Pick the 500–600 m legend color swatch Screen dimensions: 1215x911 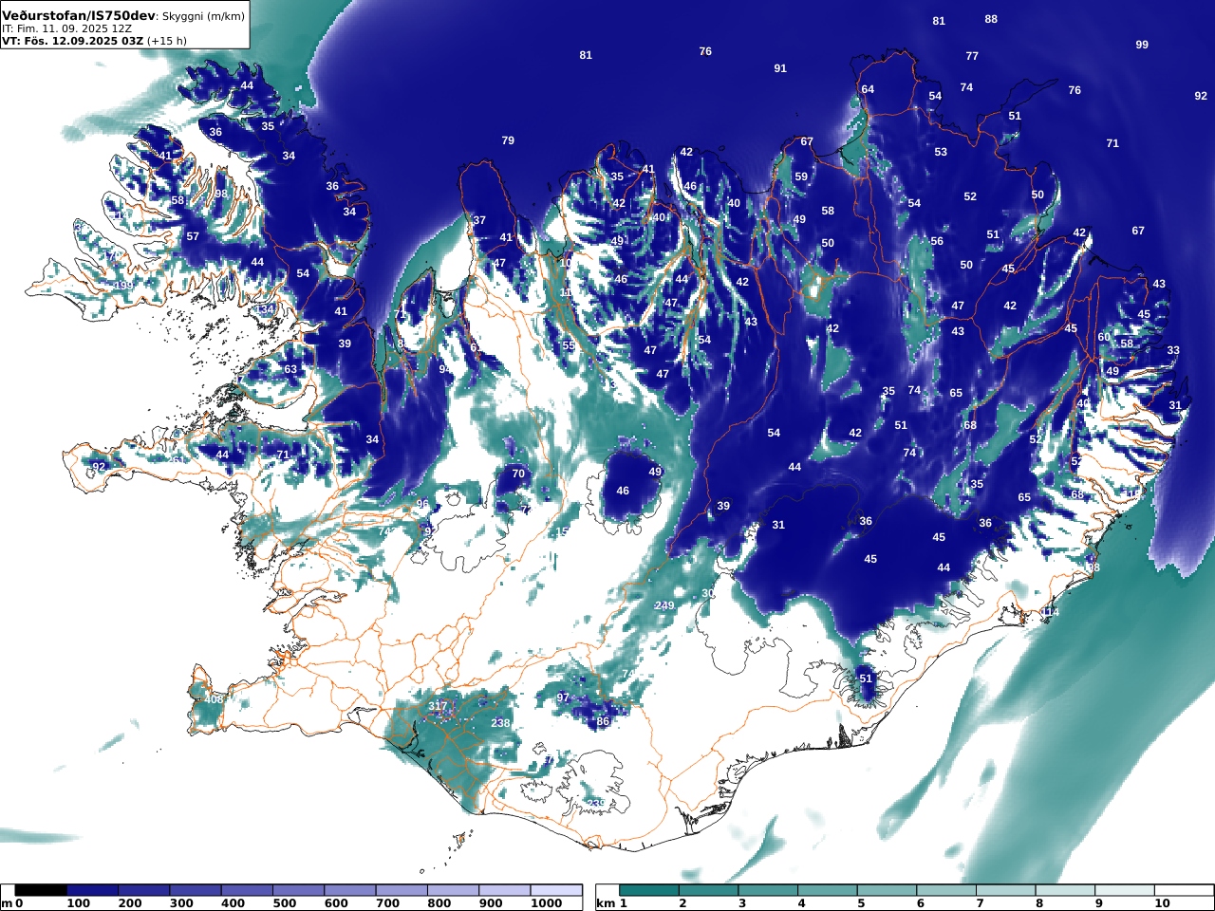298,890
